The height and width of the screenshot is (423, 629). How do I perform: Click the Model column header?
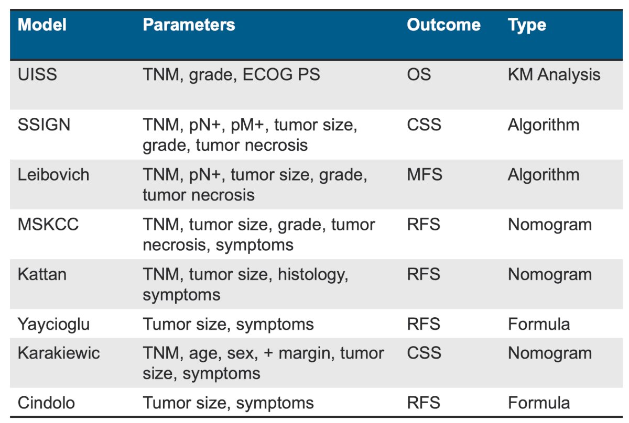coord(42,25)
